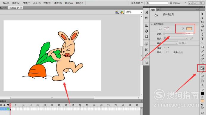Select the Paint Bucket tool
Viewport: 206px width, 115px height.
point(202,68)
